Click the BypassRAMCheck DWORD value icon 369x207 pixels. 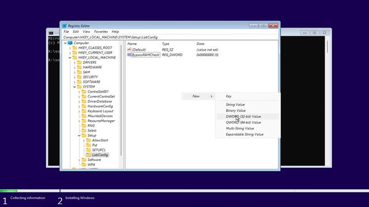pos(129,55)
